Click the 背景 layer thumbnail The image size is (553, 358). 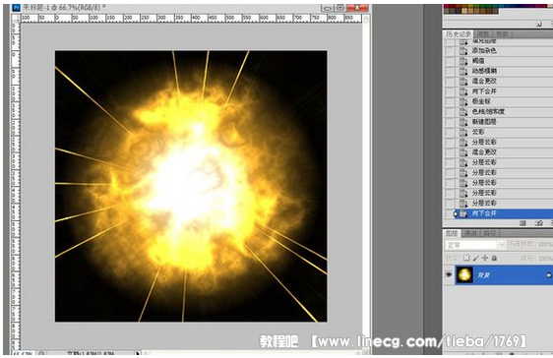[464, 274]
